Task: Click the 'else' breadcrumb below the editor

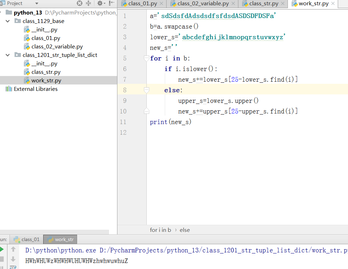Action: (185, 230)
